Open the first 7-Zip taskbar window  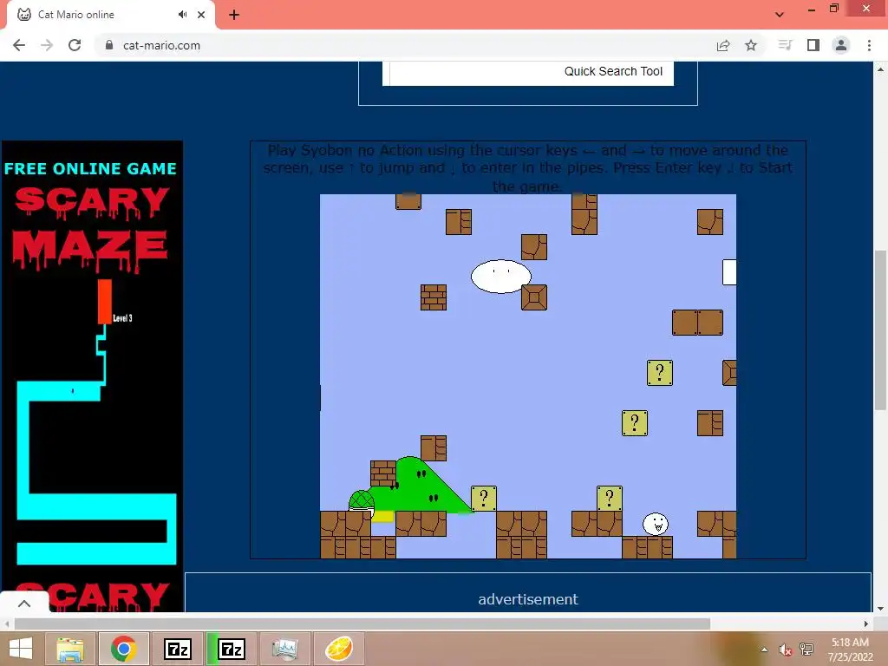(x=178, y=649)
